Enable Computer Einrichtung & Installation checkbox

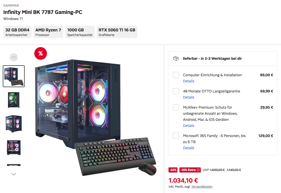click(176, 75)
